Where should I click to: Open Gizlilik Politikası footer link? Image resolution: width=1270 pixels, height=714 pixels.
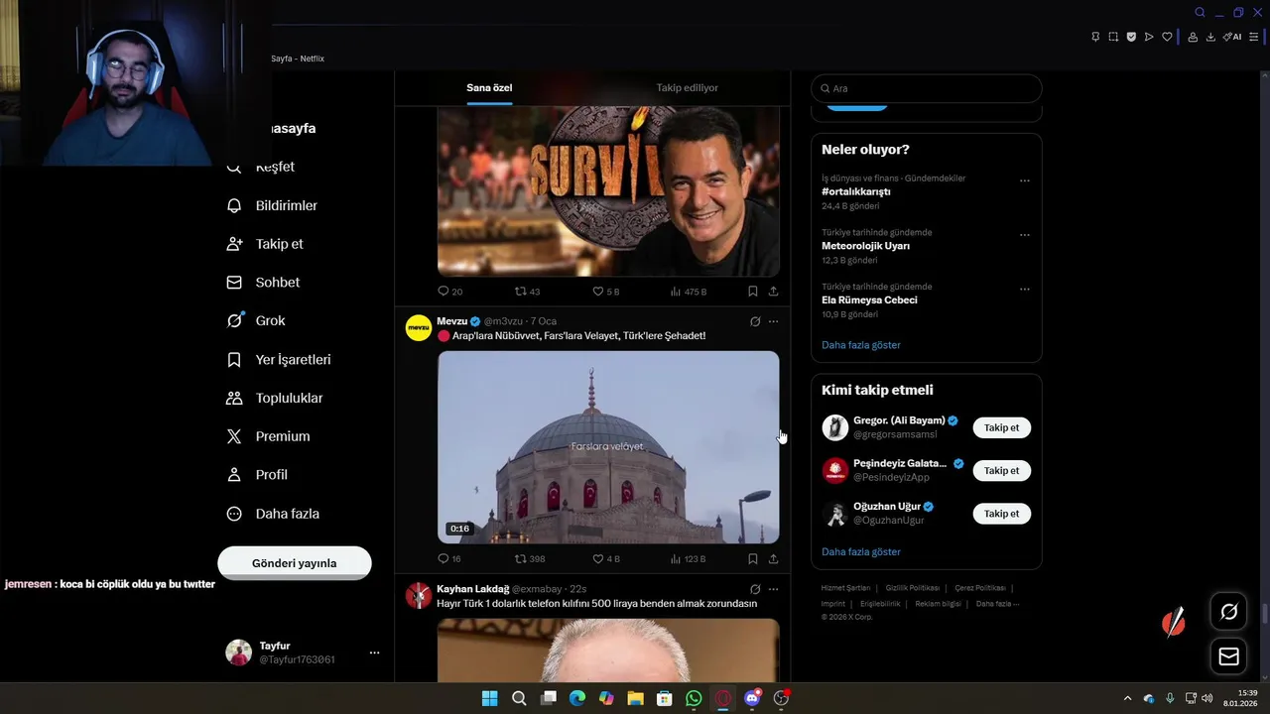(912, 588)
